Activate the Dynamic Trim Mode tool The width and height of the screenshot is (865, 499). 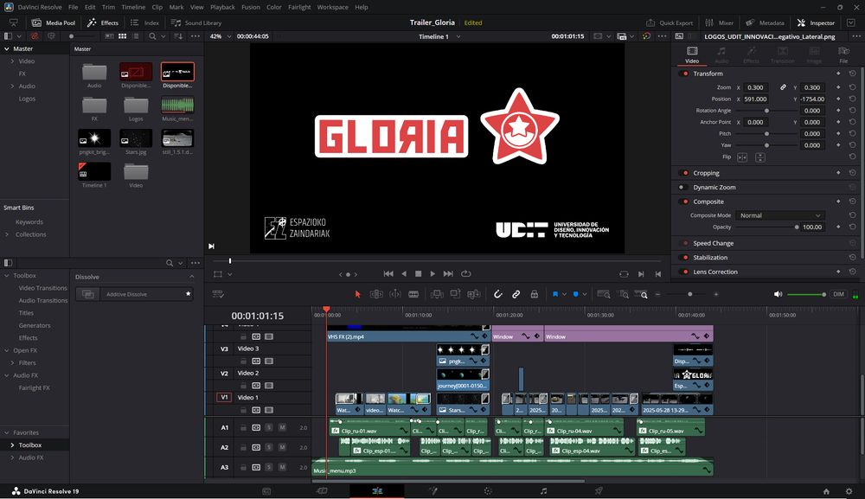[395, 294]
